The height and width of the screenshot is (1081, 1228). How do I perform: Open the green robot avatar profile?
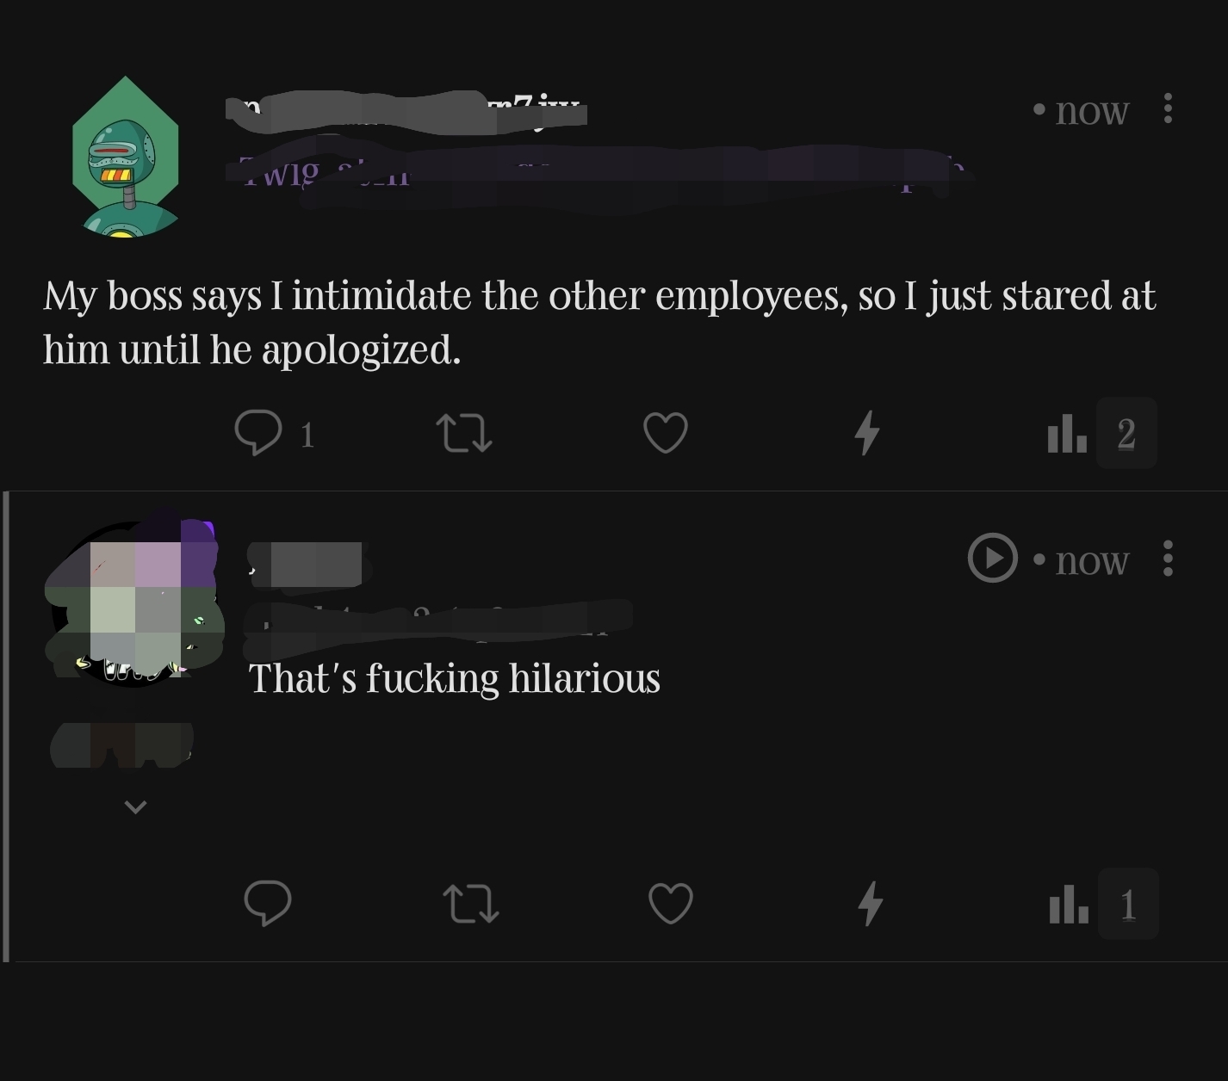pyautogui.click(x=126, y=157)
